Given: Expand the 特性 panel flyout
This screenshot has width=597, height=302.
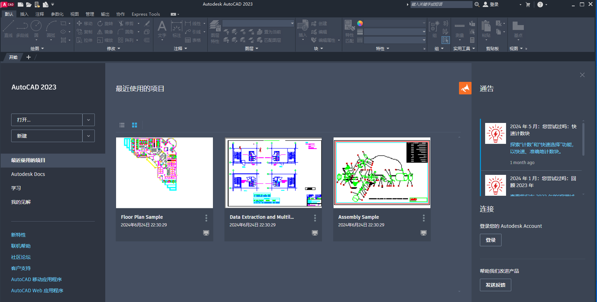Looking at the screenshot, I should coord(383,48).
